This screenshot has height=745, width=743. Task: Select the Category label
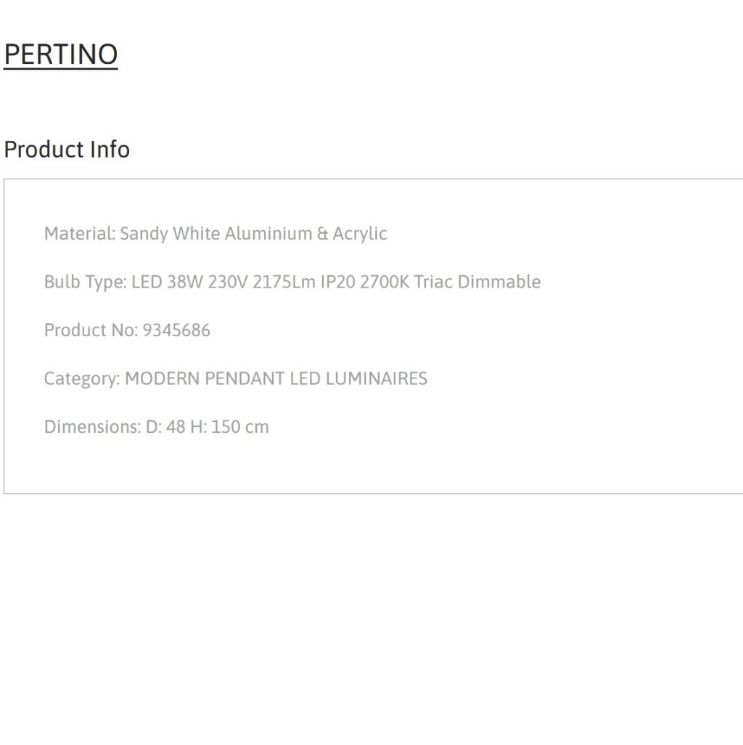82,379
